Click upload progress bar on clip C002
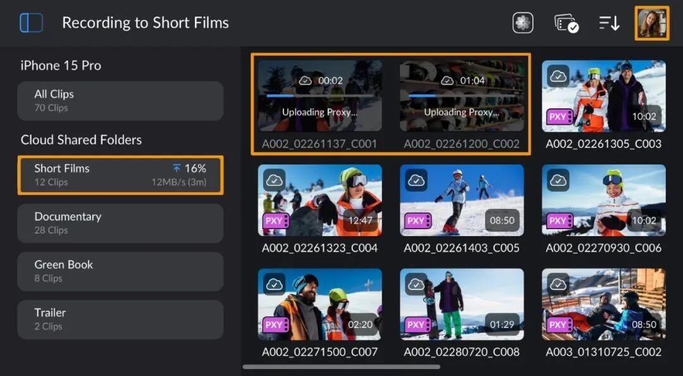This screenshot has width=683, height=376. (462, 96)
